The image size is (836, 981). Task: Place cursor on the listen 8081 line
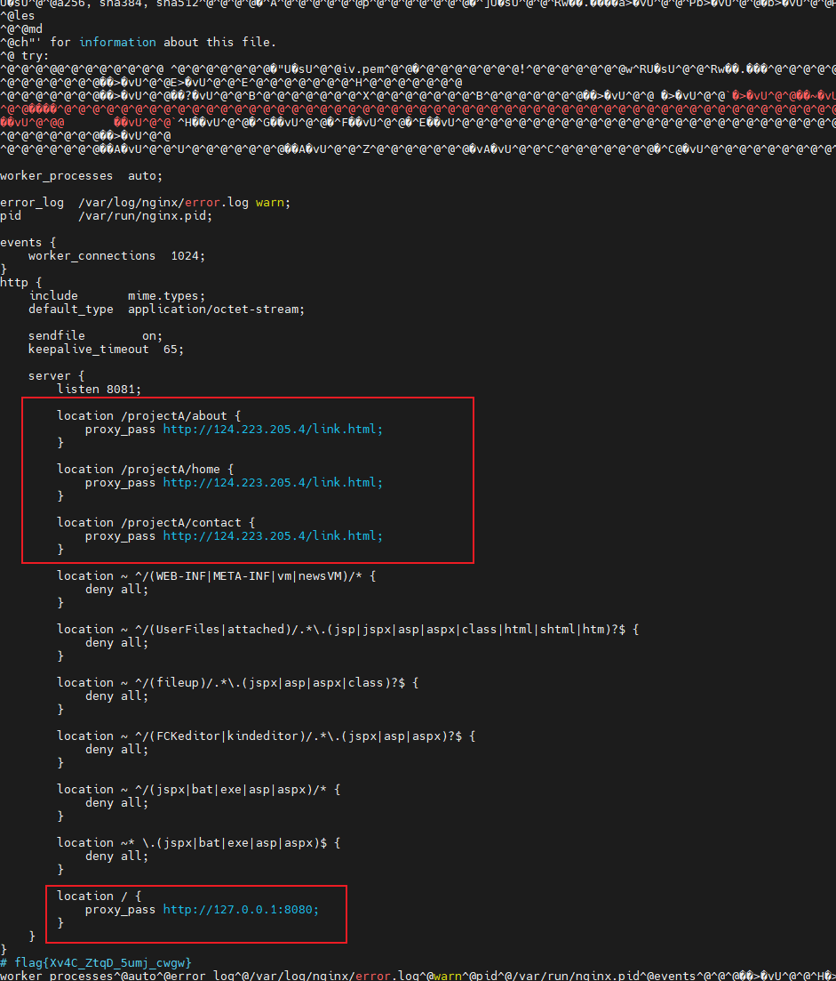[99, 390]
